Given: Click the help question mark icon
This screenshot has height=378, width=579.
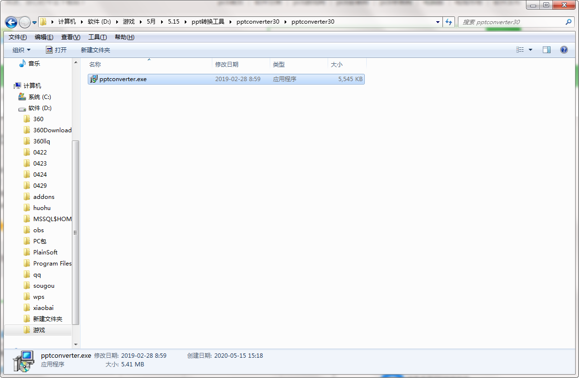Looking at the screenshot, I should pyautogui.click(x=564, y=50).
